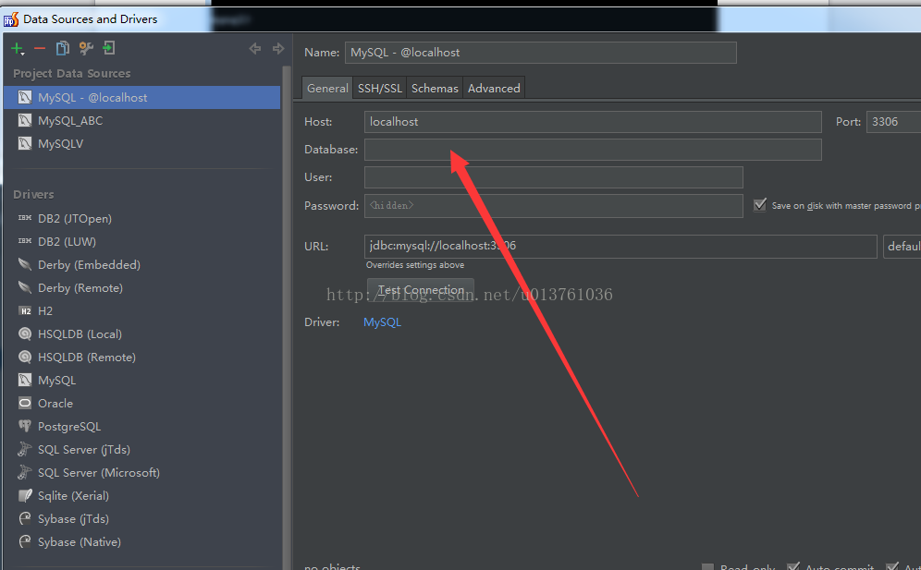Toggle the Read-only checkbox
The width and height of the screenshot is (921, 570).
[708, 566]
